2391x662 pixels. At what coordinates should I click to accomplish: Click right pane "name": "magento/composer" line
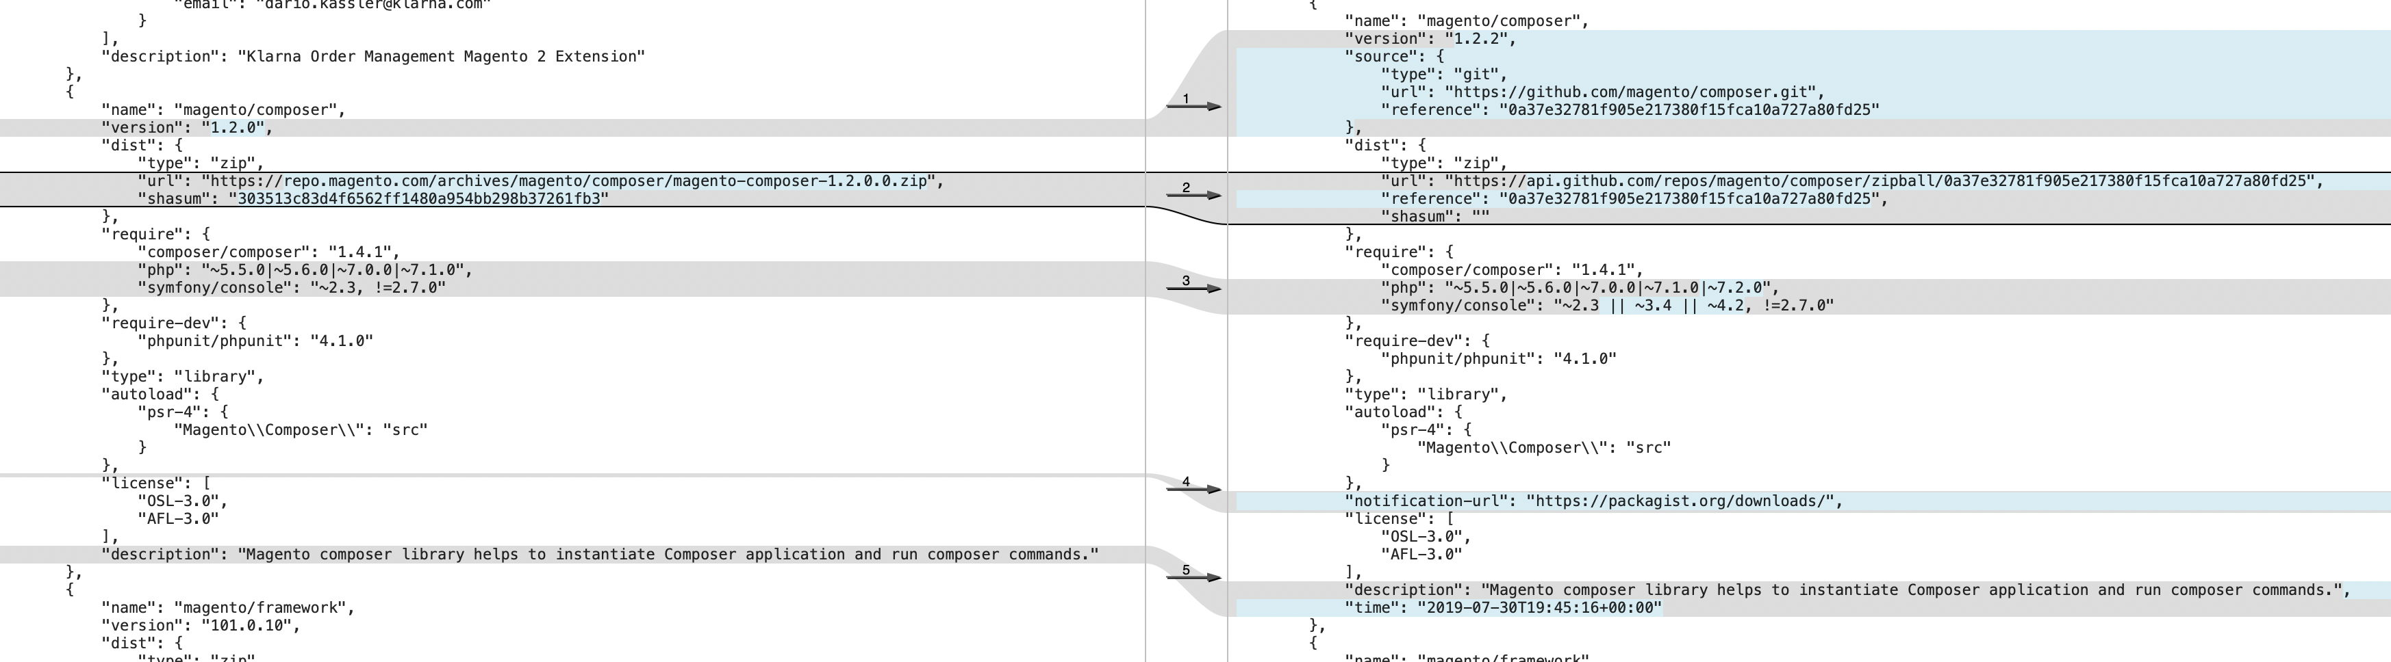point(1467,21)
